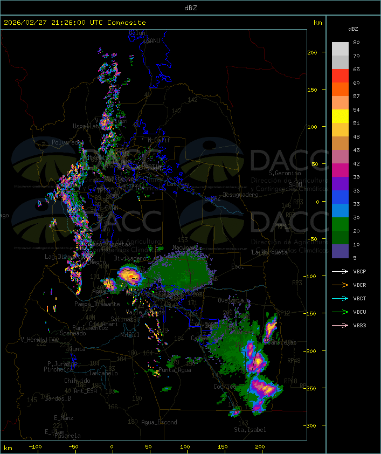Image resolution: width=381 pixels, height=454 pixels.
Task: Pick the bright green 20–30 dBZ swatch
Action: pyautogui.click(x=340, y=224)
